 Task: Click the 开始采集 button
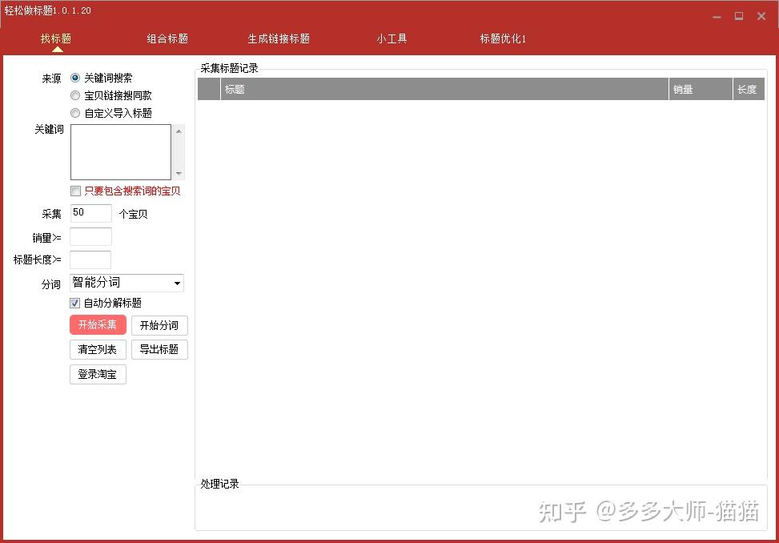pos(98,325)
